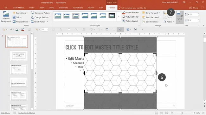206x115 pixels.
Task: Increase shape height with the up arrow
Action: coord(198,14)
